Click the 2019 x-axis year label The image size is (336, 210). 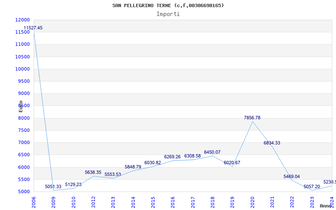pos(233,202)
